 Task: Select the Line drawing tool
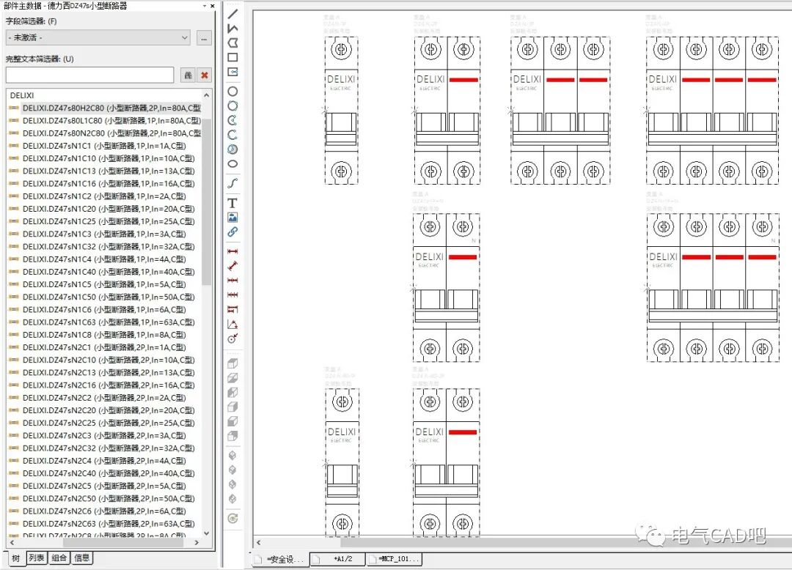click(232, 14)
